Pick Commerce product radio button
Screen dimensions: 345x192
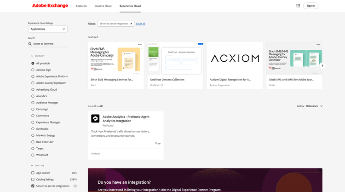(33, 116)
